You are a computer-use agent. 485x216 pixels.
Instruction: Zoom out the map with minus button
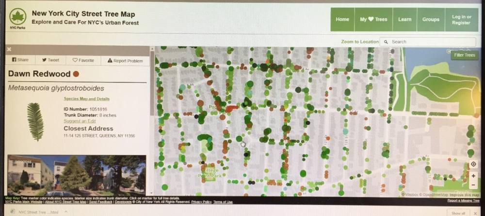pyautogui.click(x=473, y=185)
